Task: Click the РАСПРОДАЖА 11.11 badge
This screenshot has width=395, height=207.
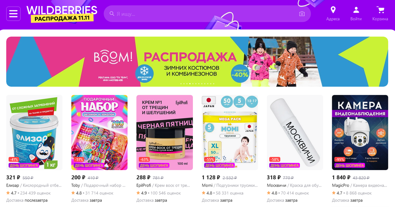Action: 62,19
